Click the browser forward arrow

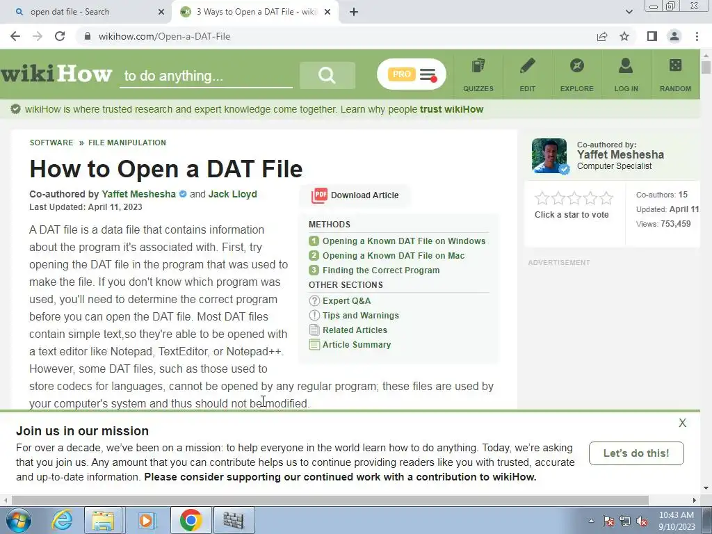click(x=38, y=36)
